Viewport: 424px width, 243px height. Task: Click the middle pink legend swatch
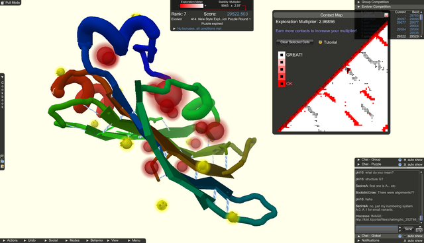pyautogui.click(x=282, y=69)
